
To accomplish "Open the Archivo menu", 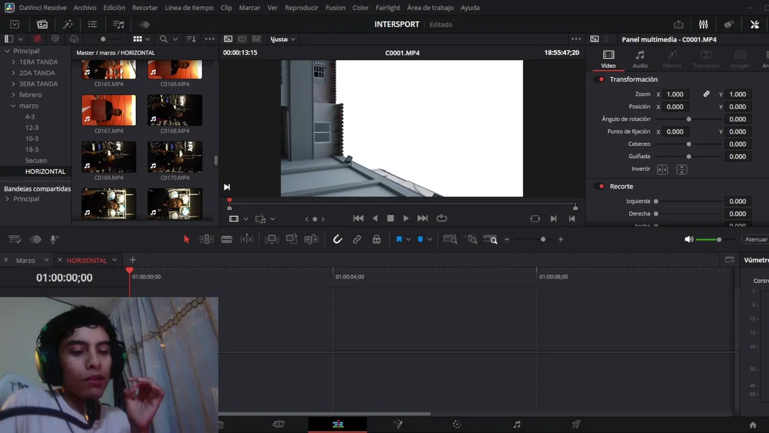I will coord(85,7).
